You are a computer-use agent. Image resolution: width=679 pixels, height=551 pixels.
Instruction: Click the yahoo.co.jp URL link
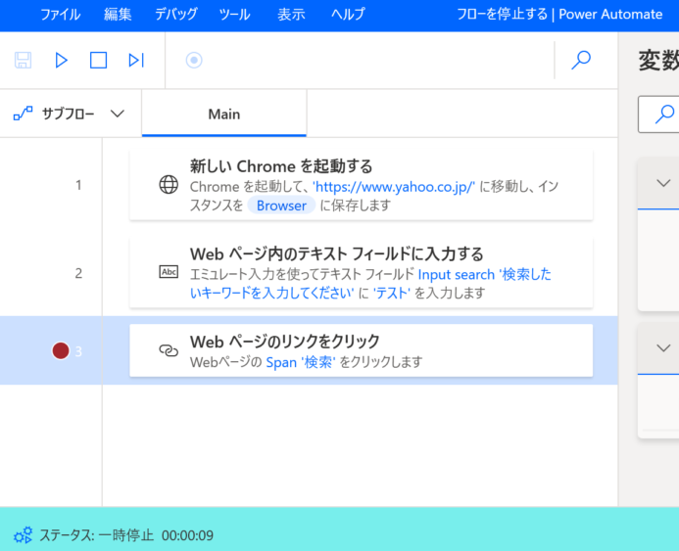coord(394,186)
